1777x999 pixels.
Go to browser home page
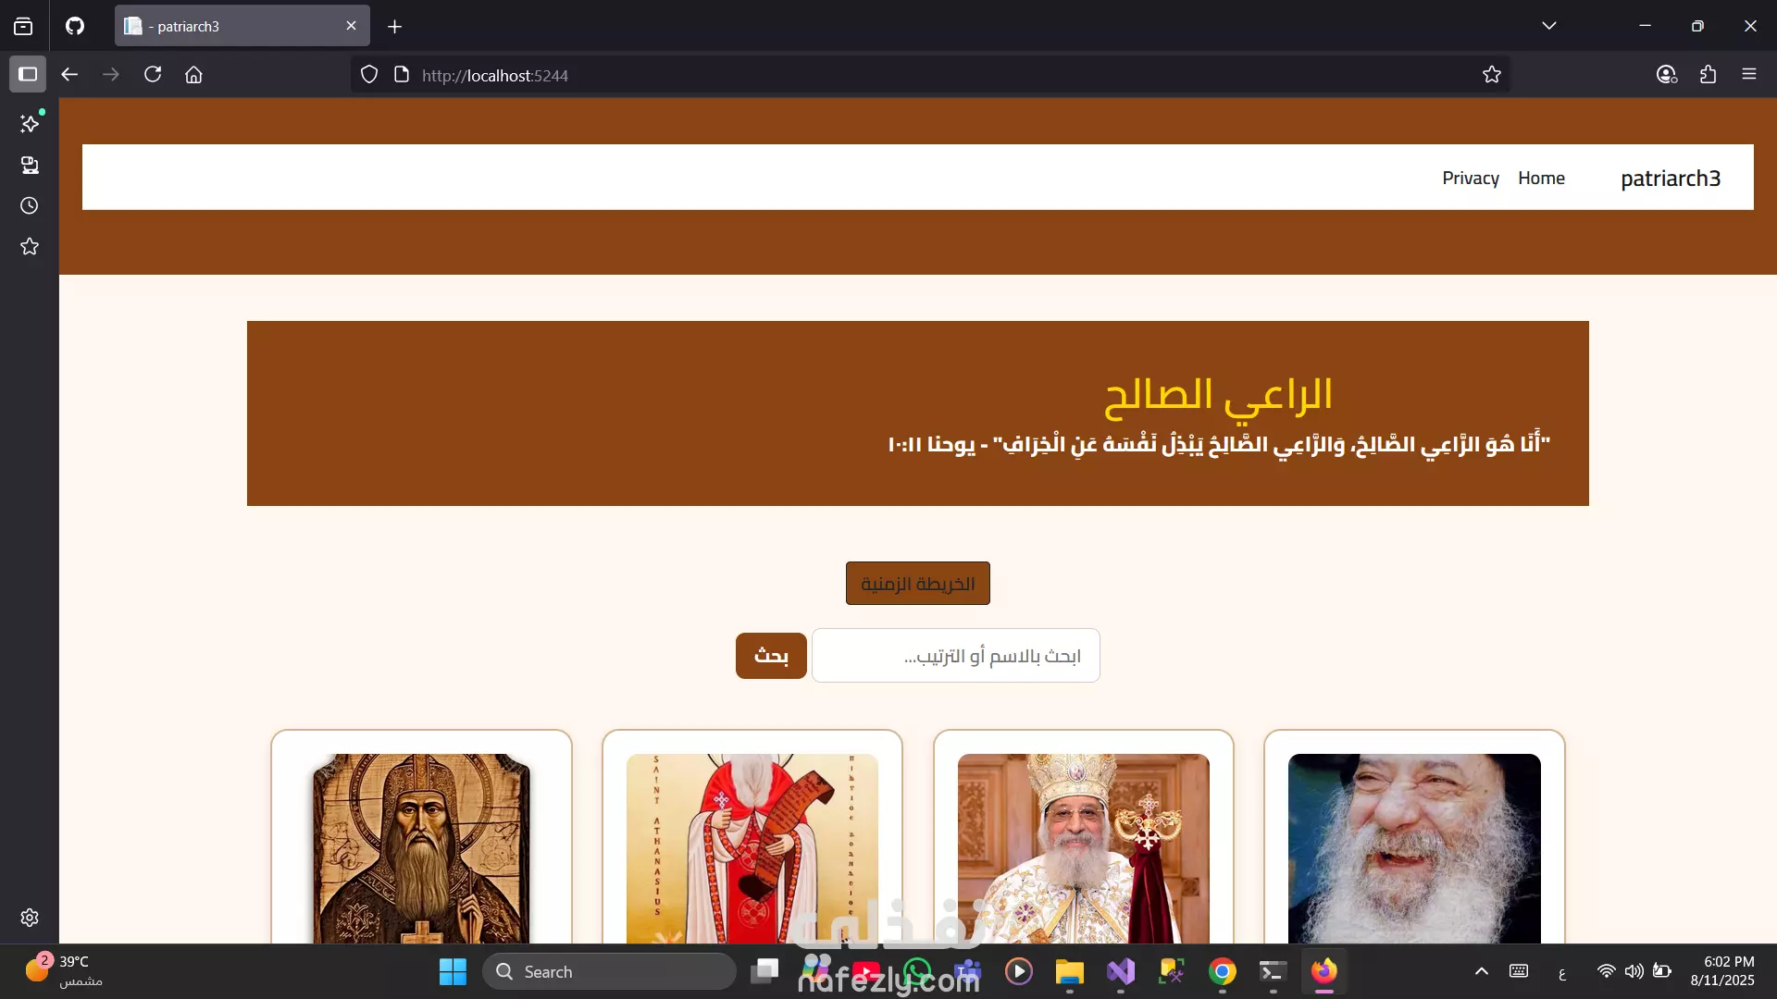tap(193, 74)
